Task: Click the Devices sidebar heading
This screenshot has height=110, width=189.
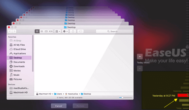Action: tap(12, 84)
